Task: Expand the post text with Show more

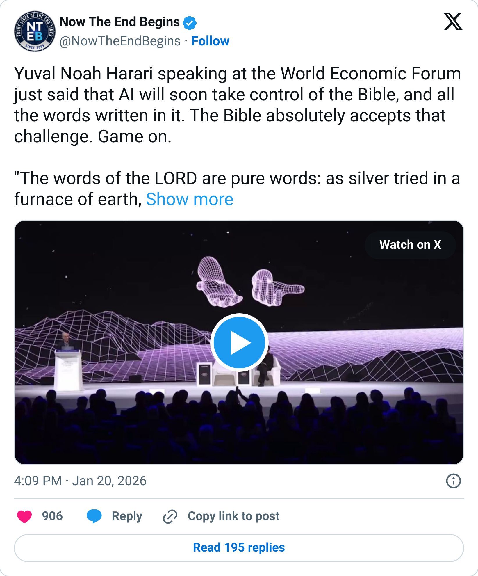Action: pos(190,199)
